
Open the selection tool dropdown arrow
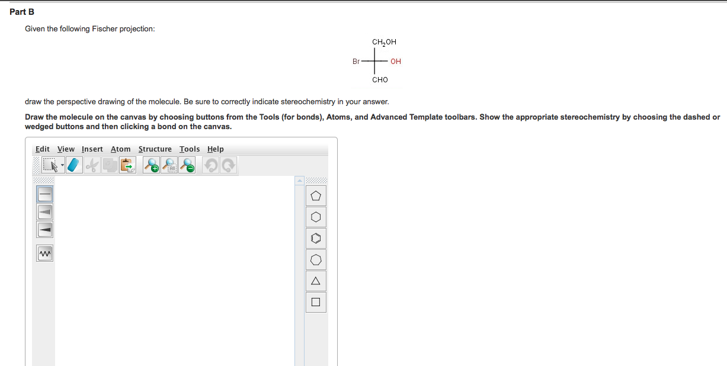click(61, 165)
